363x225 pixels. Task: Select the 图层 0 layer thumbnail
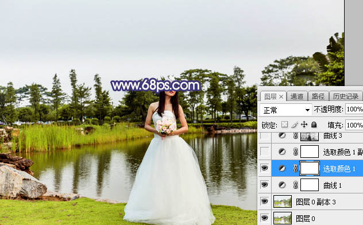(x=283, y=218)
